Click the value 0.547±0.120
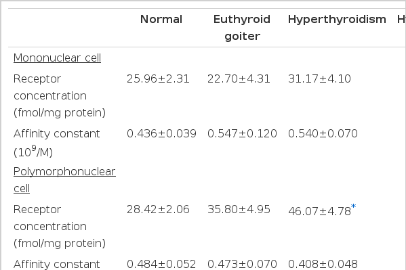 tap(242, 134)
